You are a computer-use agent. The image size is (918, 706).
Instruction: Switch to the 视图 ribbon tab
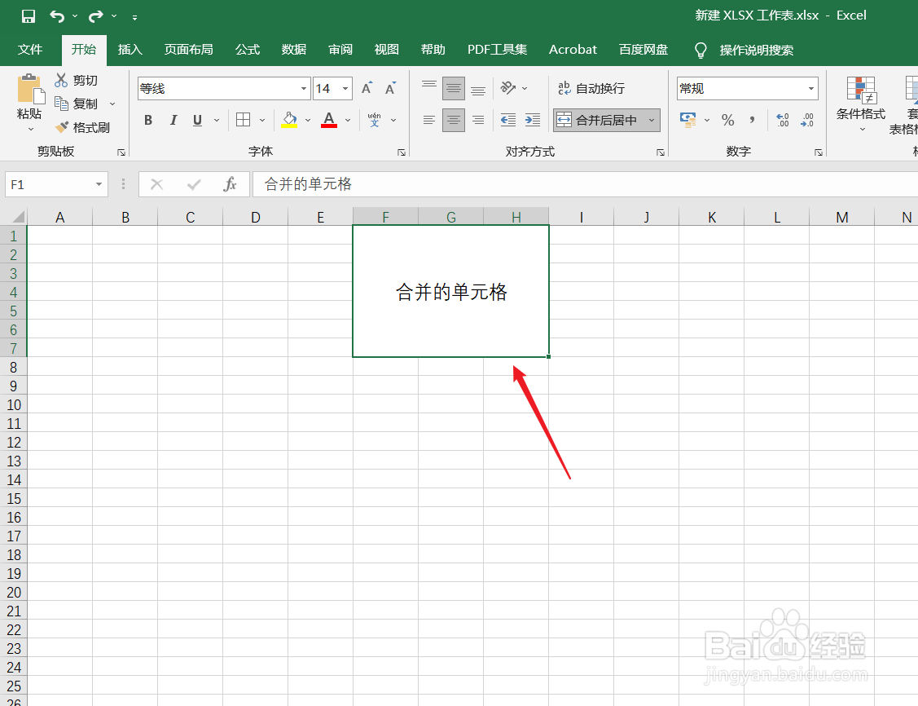click(386, 50)
